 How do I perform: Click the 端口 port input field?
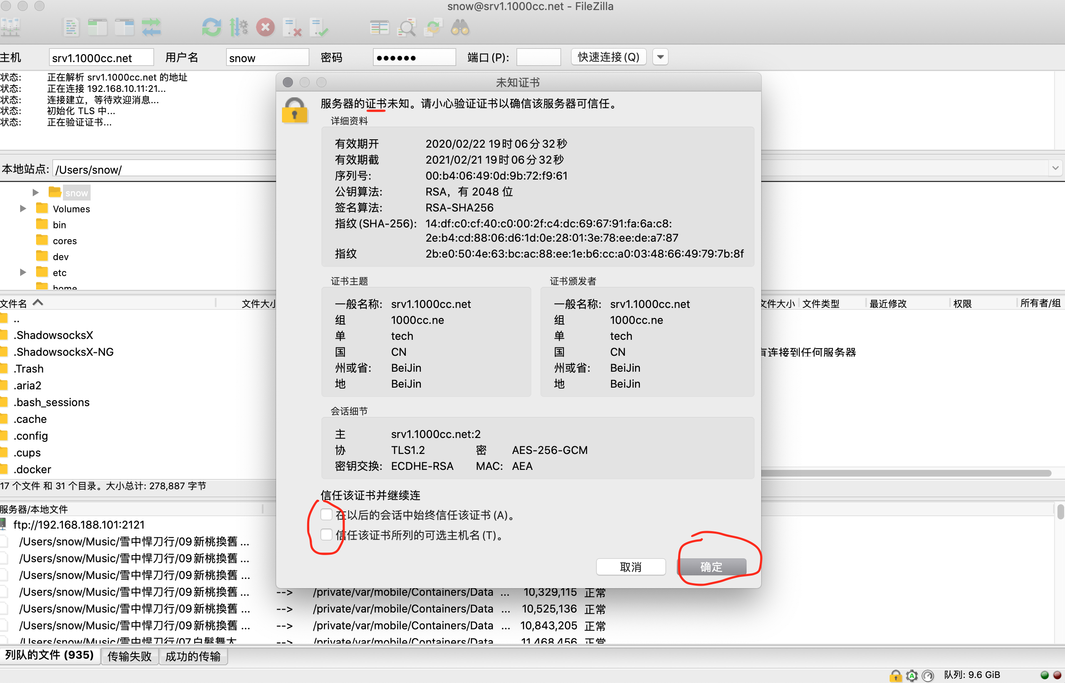point(538,57)
